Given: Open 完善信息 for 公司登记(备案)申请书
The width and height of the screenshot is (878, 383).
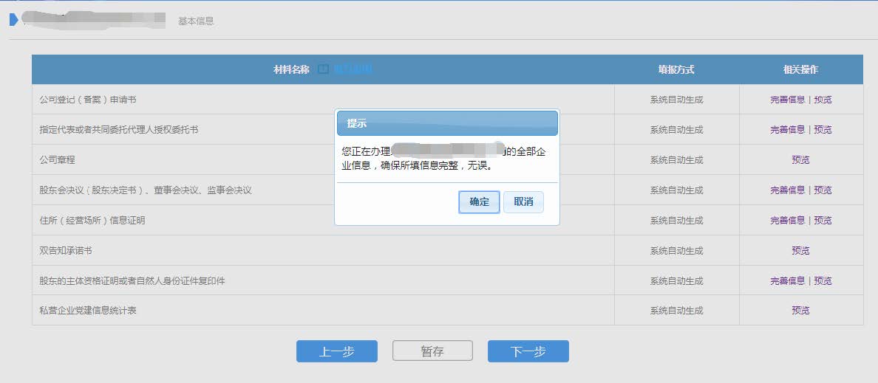Looking at the screenshot, I should pos(787,100).
